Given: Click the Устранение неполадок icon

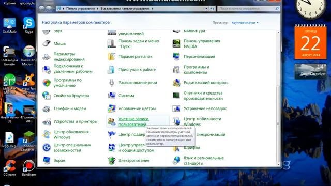Looking at the screenshot, I should (176, 109).
